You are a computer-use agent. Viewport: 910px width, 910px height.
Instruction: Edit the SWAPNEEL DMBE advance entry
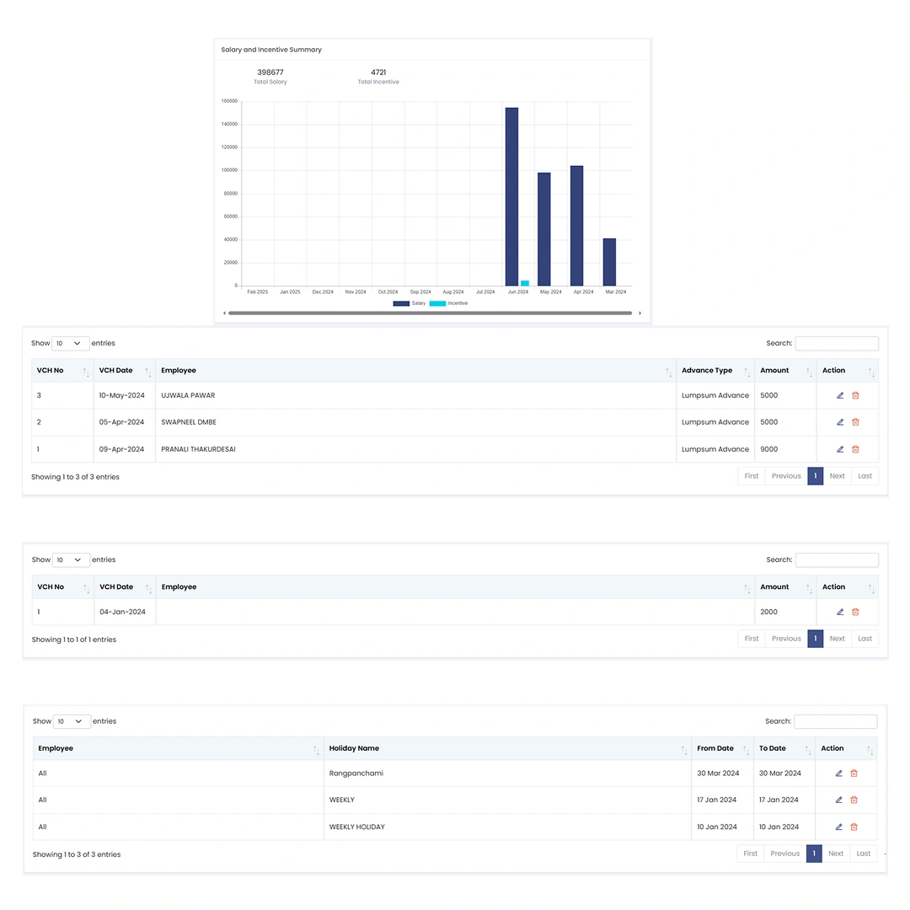(x=840, y=422)
